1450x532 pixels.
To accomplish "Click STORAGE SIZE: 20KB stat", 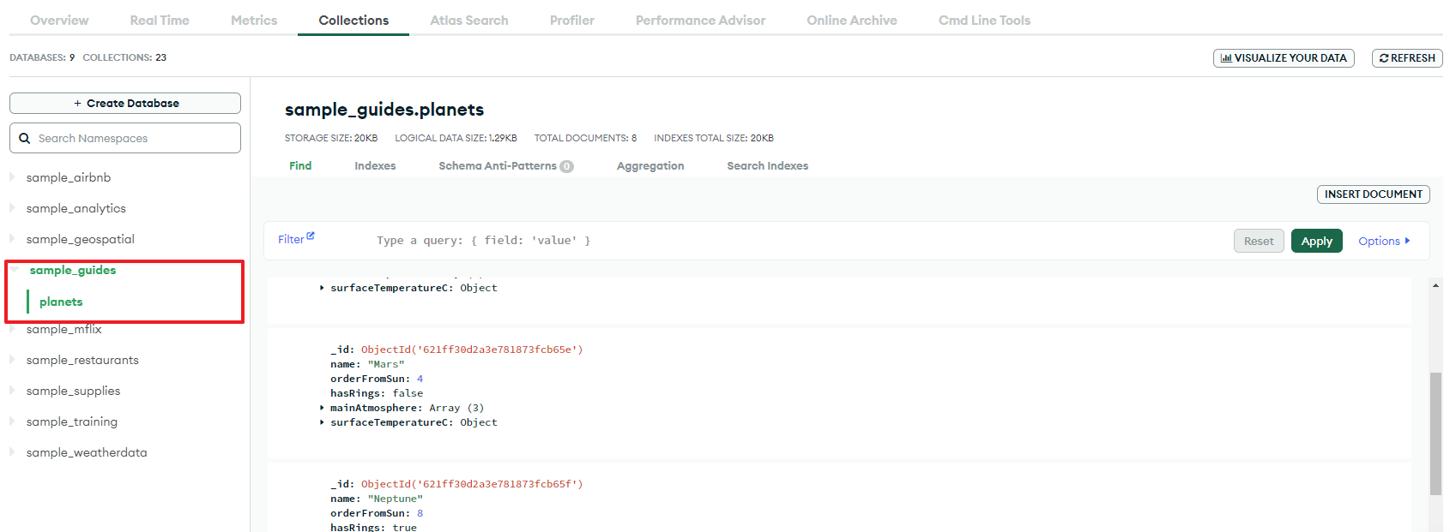I will (x=331, y=138).
